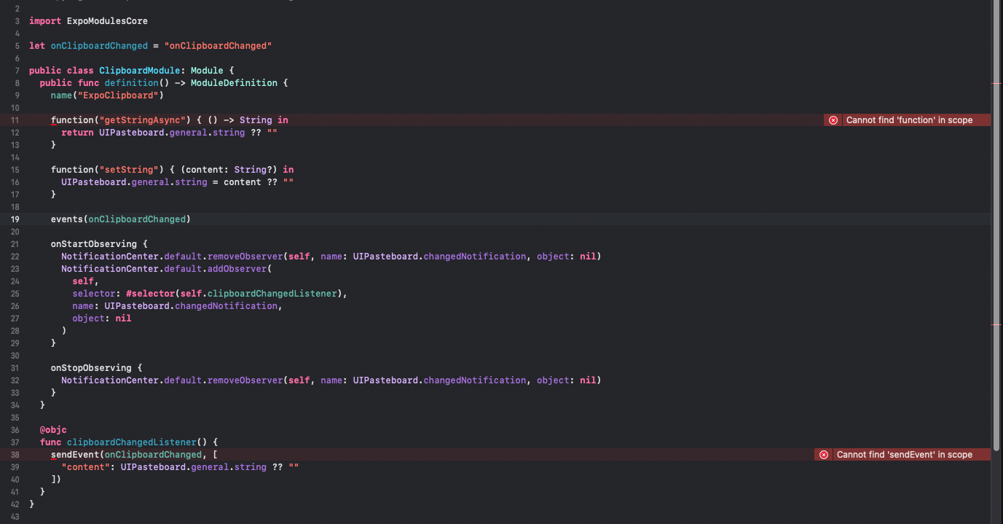Click the 'onStopObserving' keyword
This screenshot has height=524, width=1003.
click(91, 368)
